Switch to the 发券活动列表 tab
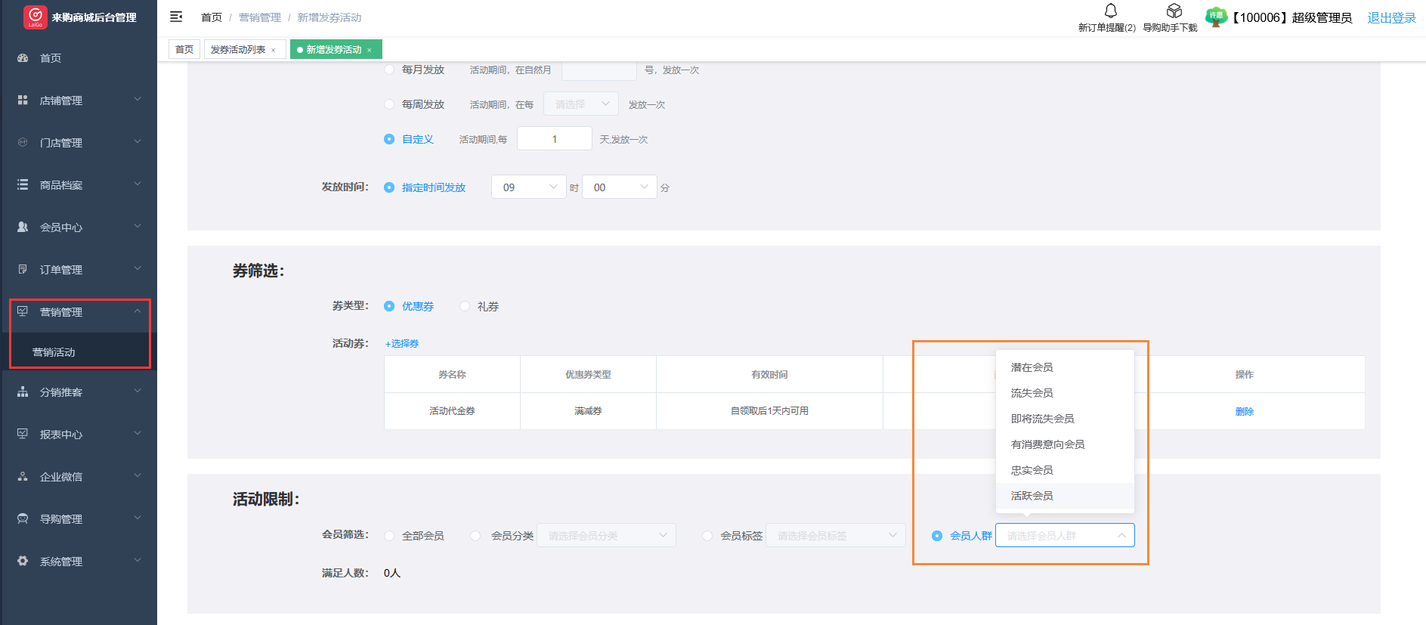Viewport: 1426px width, 625px height. [x=238, y=50]
